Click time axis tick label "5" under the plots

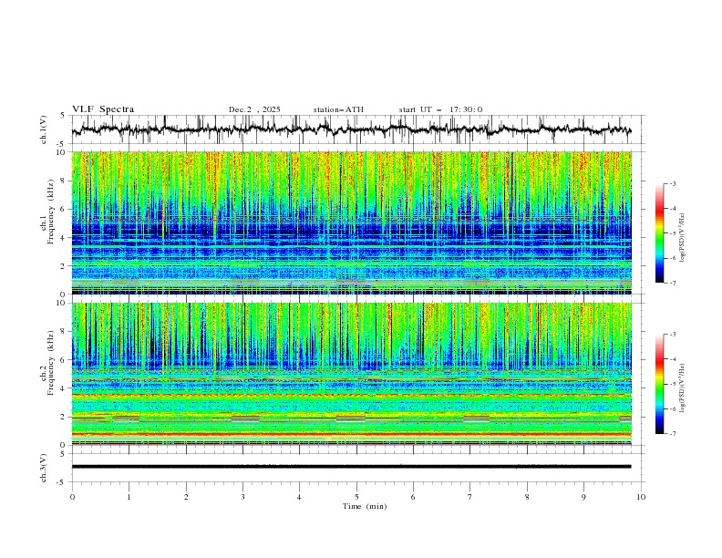click(356, 497)
